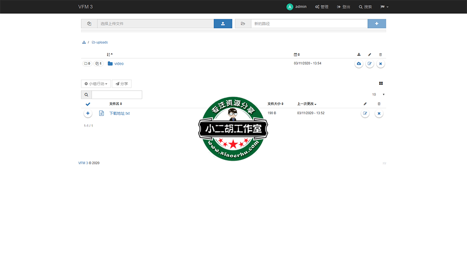Open the 小组行动 group actions dropdown
Viewport: 467px width, 259px height.
96,84
